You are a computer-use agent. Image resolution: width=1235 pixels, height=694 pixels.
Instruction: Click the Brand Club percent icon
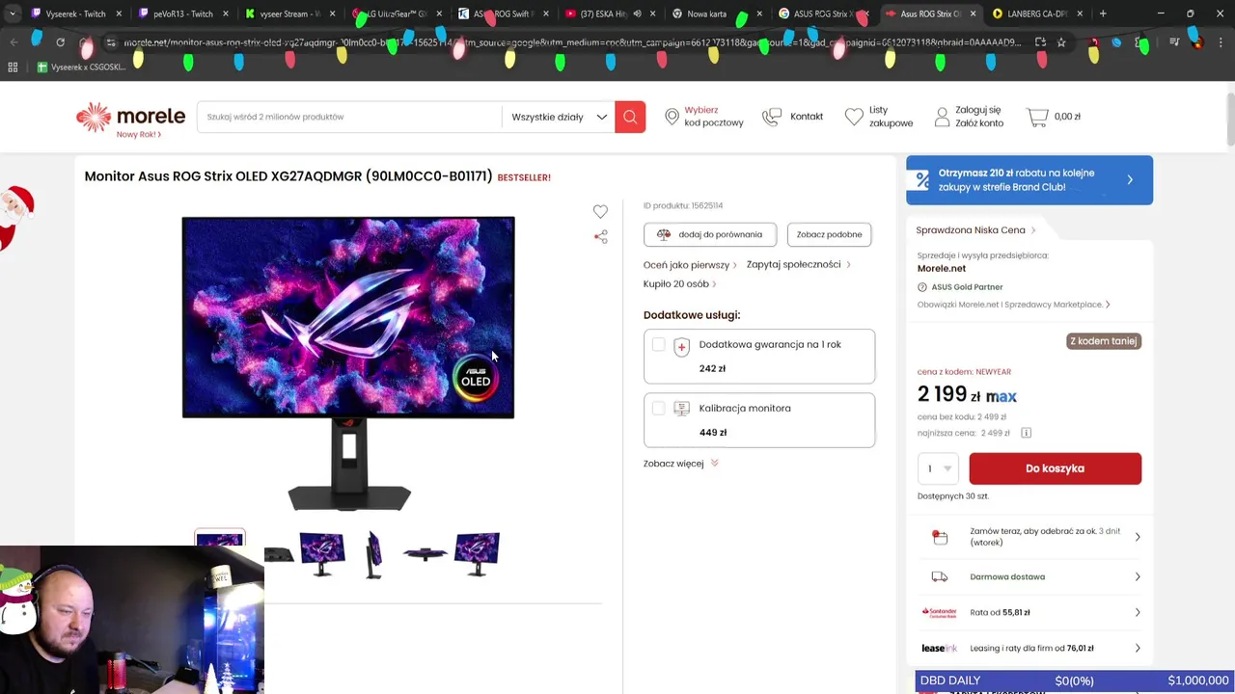tap(922, 180)
